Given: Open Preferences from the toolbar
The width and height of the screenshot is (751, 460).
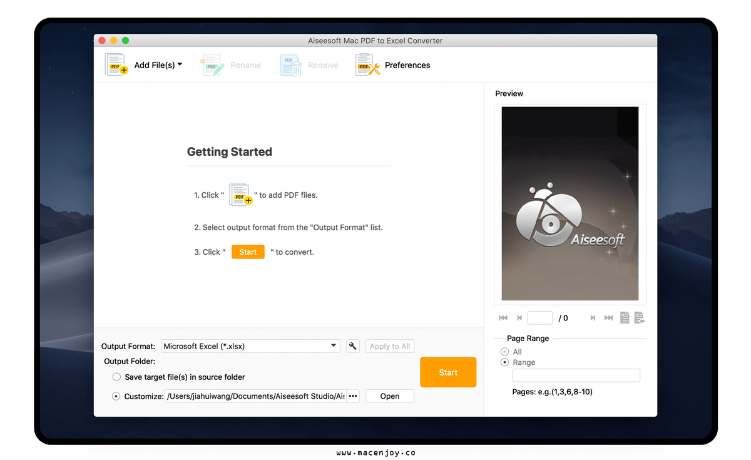Looking at the screenshot, I should pyautogui.click(x=392, y=65).
